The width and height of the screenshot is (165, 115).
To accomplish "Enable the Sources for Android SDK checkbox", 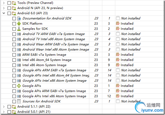I will click(14, 102).
